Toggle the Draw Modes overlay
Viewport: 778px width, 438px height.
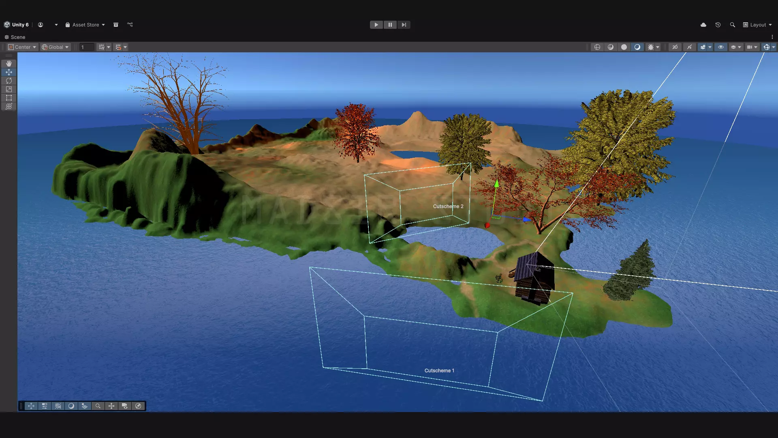pos(71,406)
